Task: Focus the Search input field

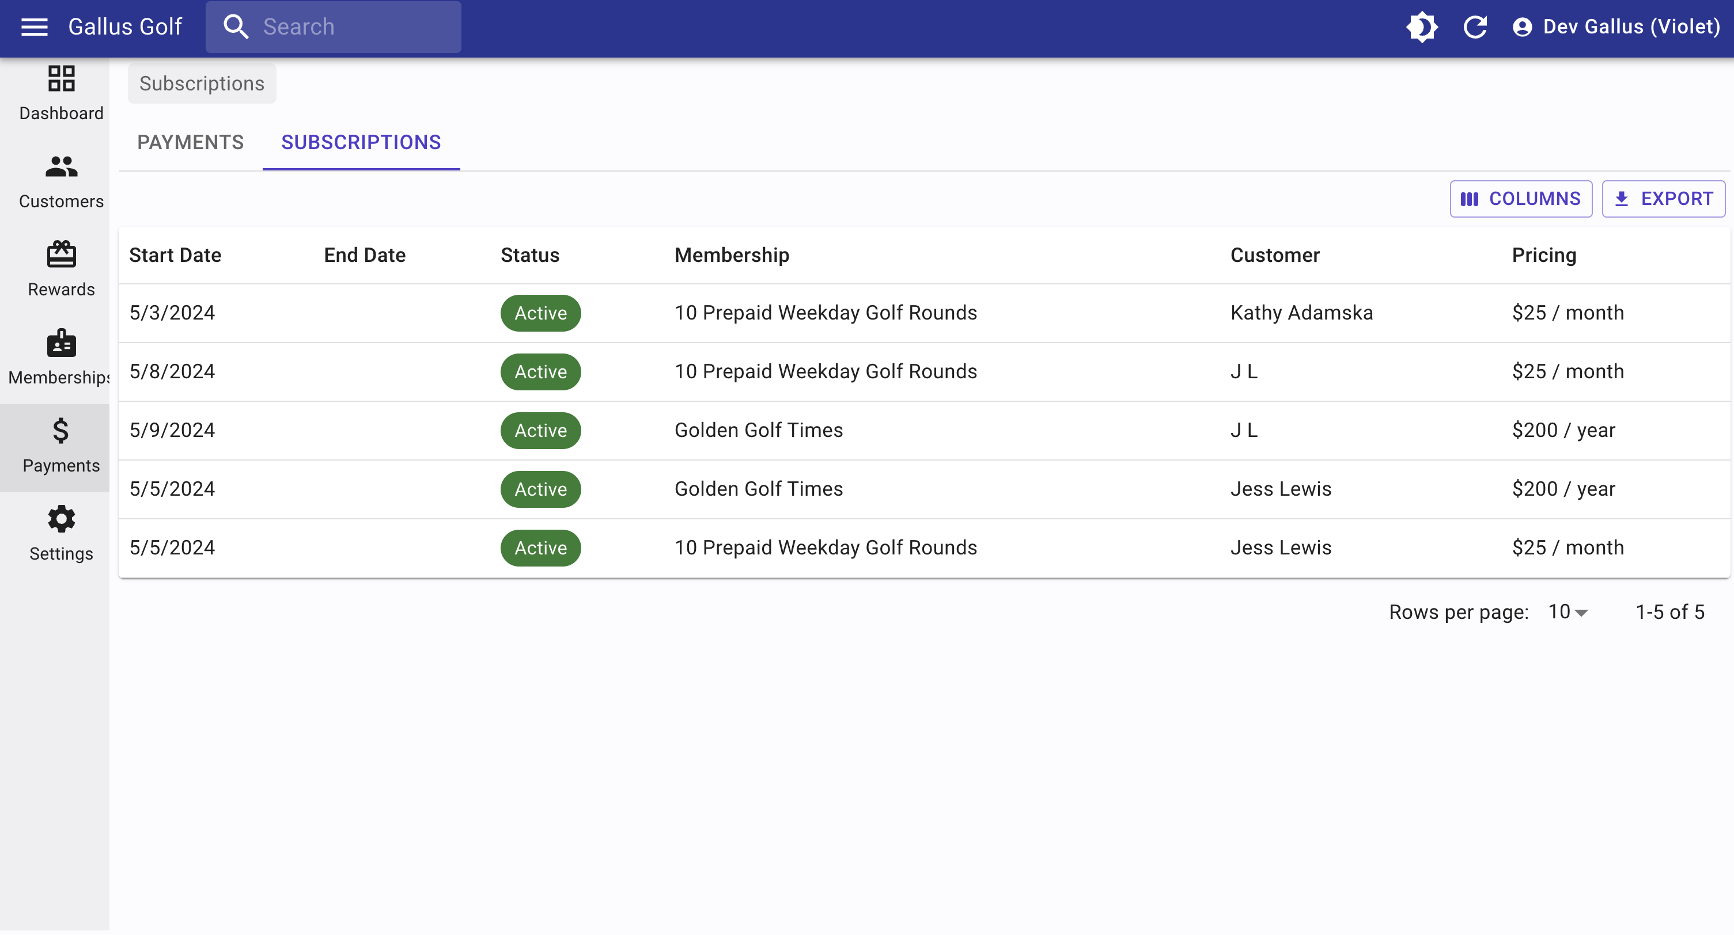Action: coord(333,27)
